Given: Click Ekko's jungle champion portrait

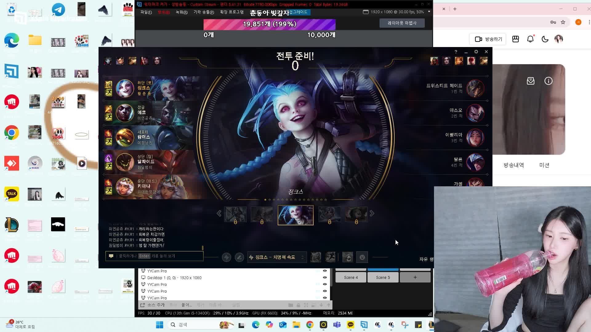Looking at the screenshot, I should click(125, 113).
